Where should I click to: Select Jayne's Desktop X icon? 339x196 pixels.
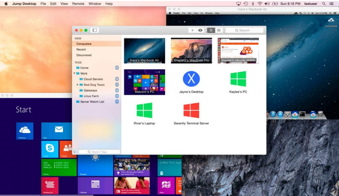click(x=191, y=79)
